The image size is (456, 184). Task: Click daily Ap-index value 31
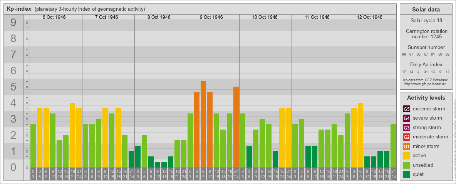pyautogui.click(x=426, y=72)
